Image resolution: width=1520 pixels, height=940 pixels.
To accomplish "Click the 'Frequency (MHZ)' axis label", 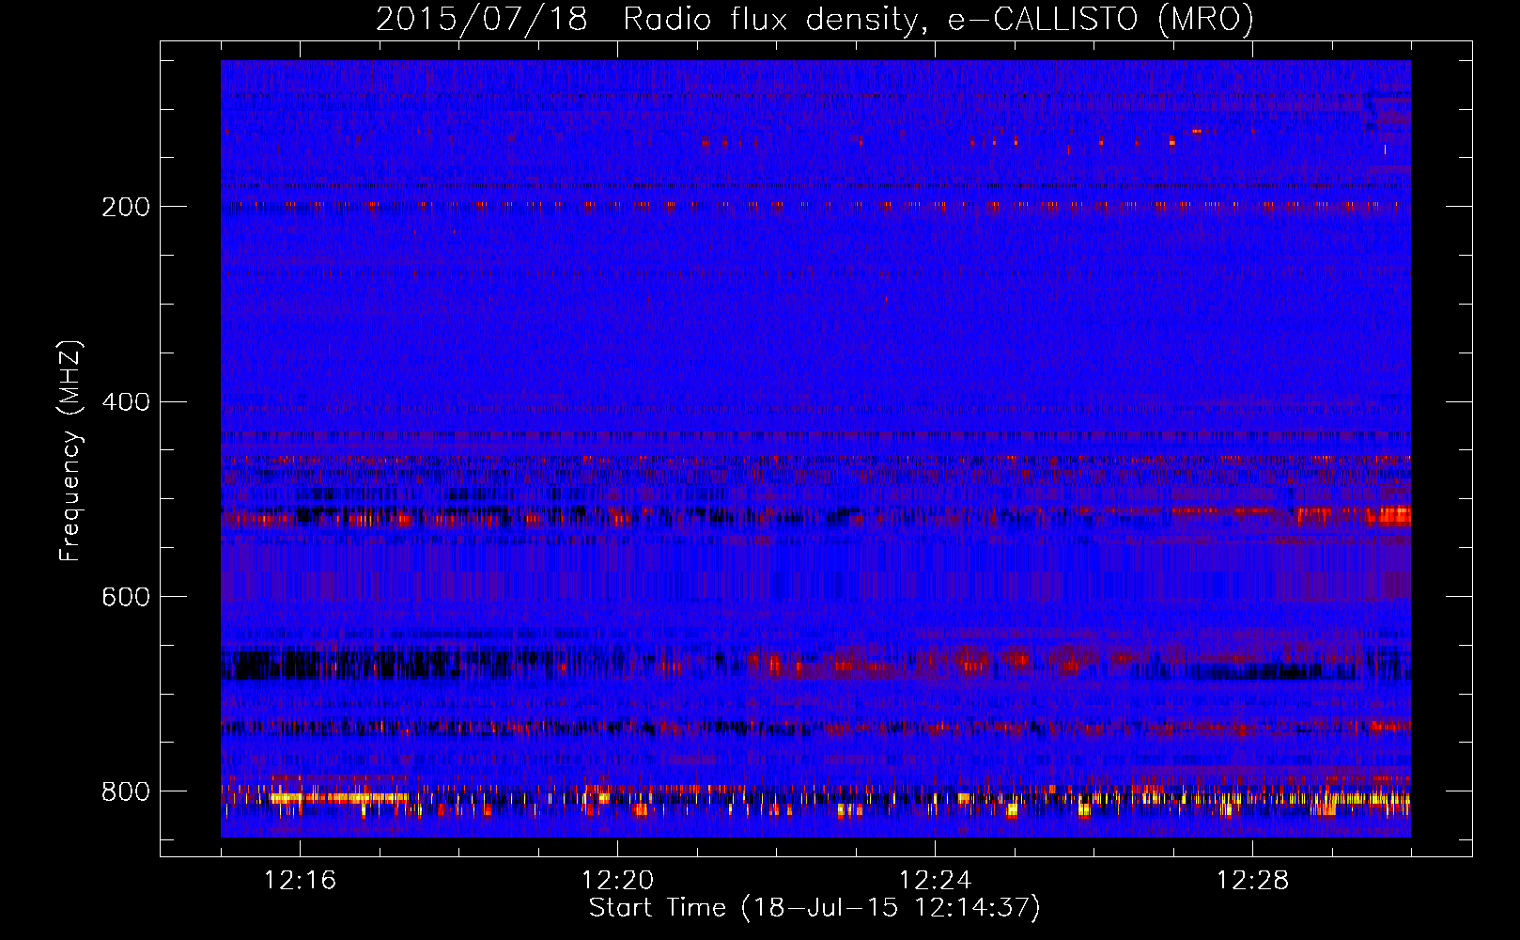I will 70,451.
